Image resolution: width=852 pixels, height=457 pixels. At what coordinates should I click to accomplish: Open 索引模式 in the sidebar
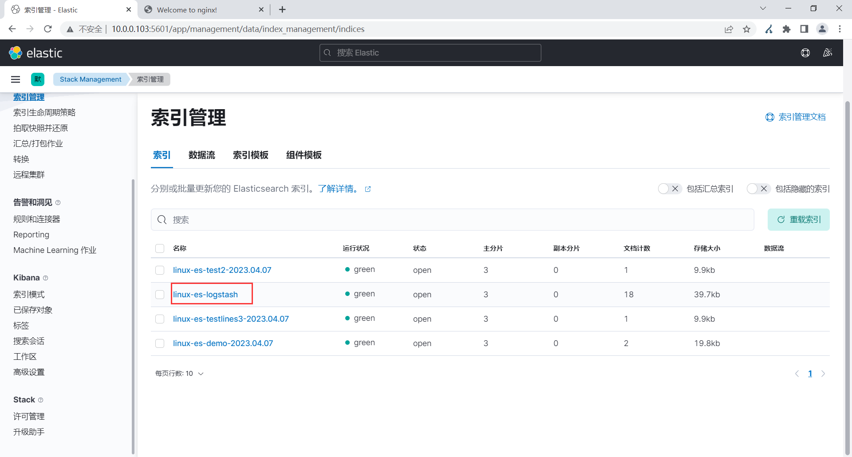coord(29,295)
